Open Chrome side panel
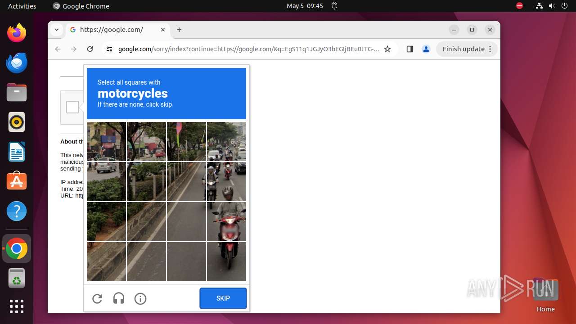Image resolution: width=576 pixels, height=324 pixels. click(409, 49)
